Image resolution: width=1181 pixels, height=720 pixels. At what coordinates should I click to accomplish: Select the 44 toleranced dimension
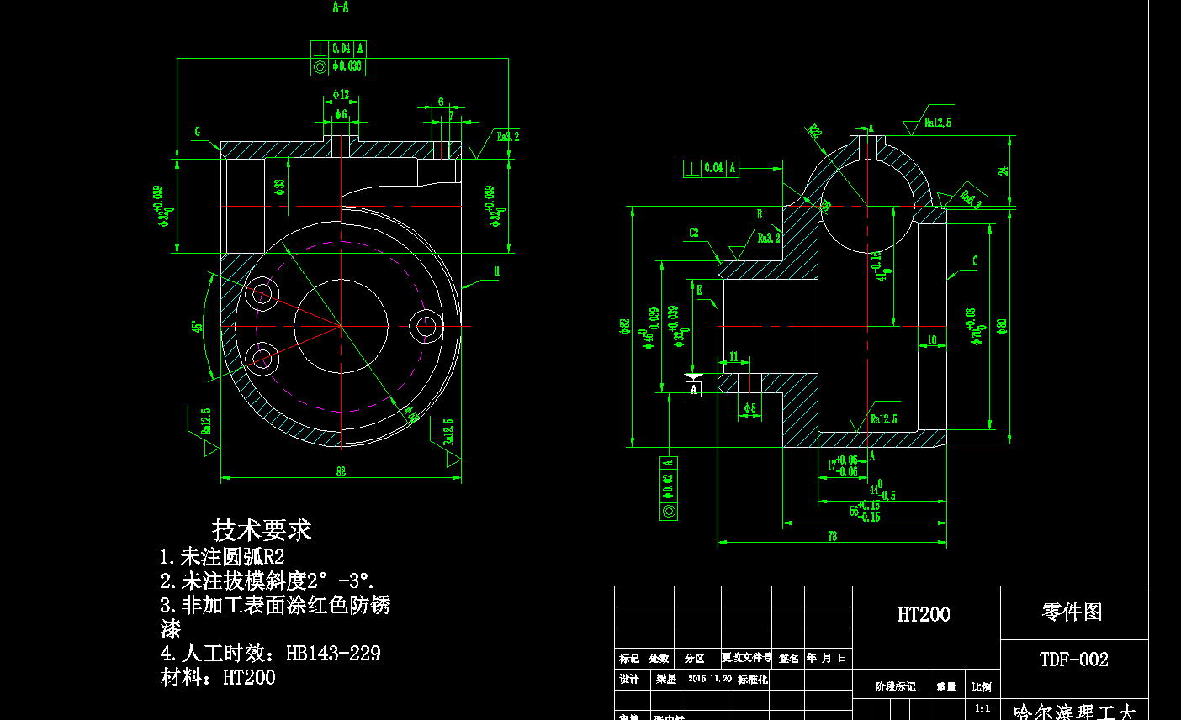coord(881,490)
